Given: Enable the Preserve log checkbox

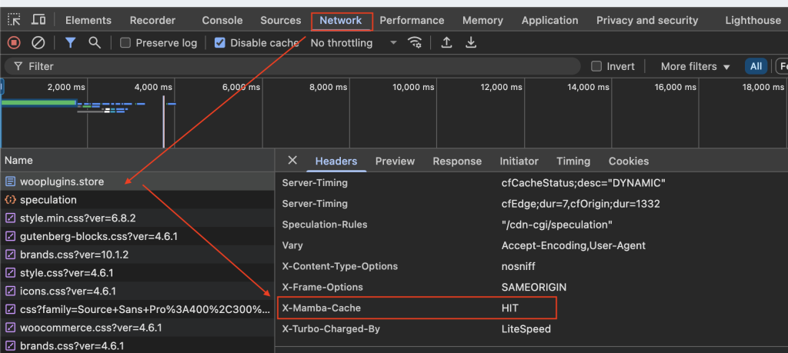Looking at the screenshot, I should pos(125,43).
